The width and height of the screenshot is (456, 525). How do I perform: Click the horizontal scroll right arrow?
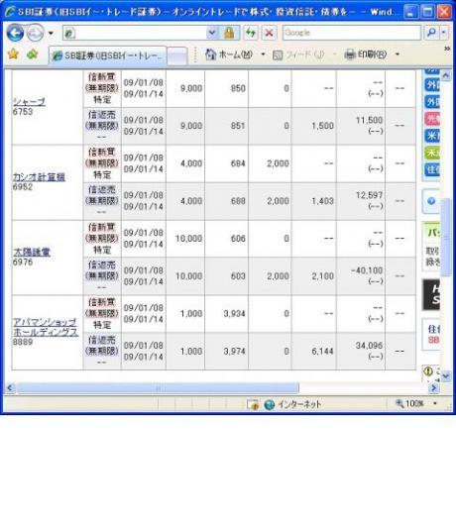point(433,387)
